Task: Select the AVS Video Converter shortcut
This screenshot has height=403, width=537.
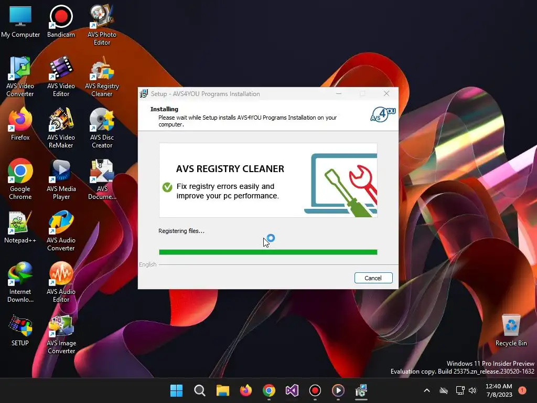Action: click(x=20, y=77)
